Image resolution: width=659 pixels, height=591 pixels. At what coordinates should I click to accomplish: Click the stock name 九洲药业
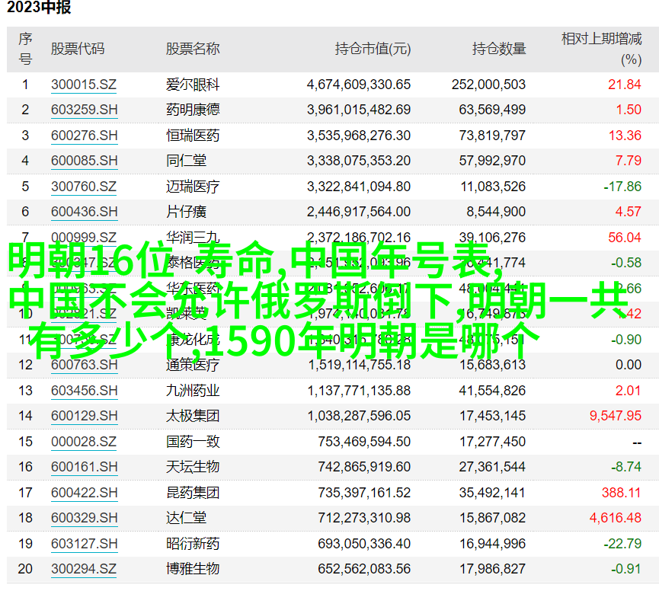pyautogui.click(x=193, y=391)
